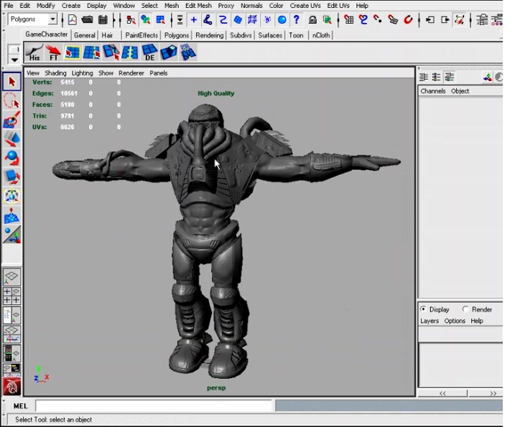
Task: Click the Save Scene disk icon
Action: coord(103,20)
